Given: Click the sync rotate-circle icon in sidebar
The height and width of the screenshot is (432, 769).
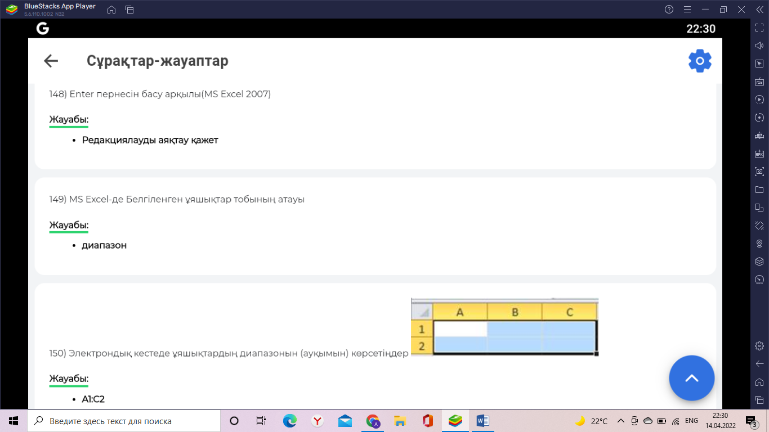Looking at the screenshot, I should pyautogui.click(x=759, y=118).
